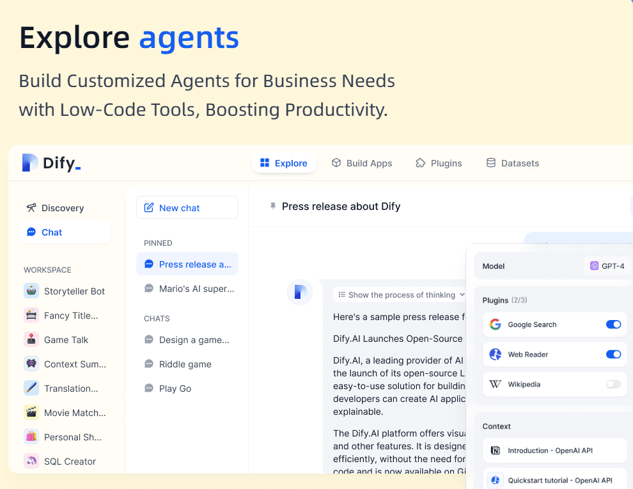Click the Build Apps cube icon
This screenshot has width=633, height=489.
tap(336, 163)
